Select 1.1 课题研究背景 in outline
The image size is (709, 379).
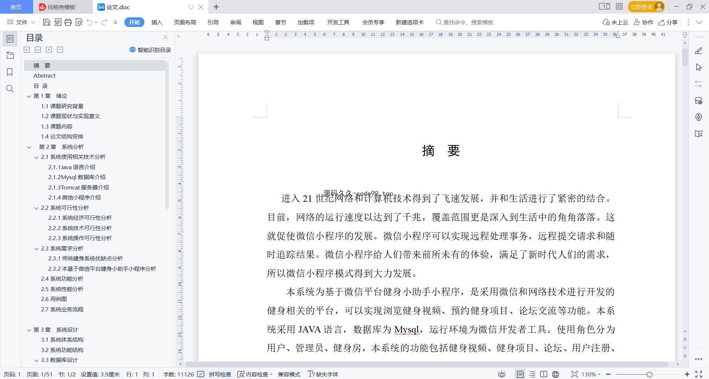[62, 106]
